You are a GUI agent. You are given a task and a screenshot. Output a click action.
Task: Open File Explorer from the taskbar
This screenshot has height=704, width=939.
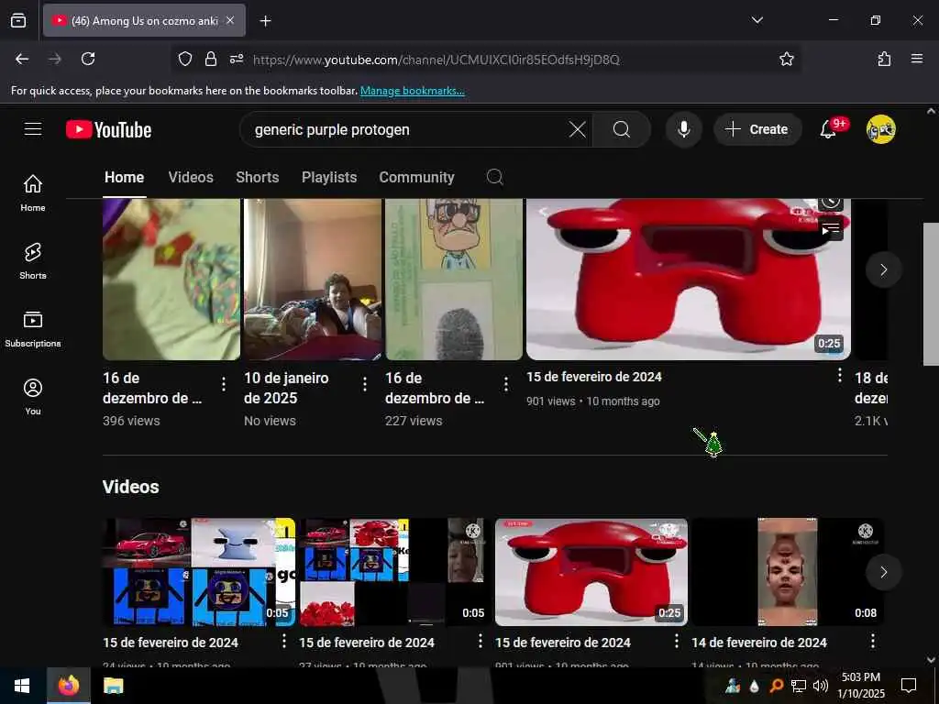[113, 686]
